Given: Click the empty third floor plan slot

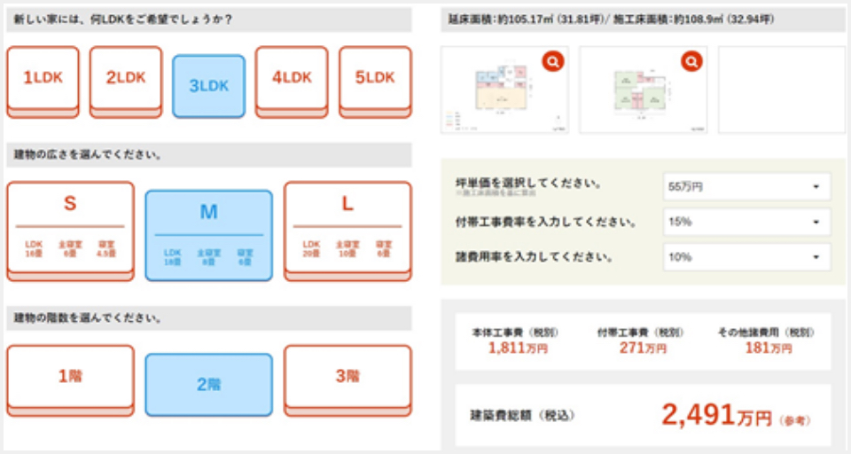Looking at the screenshot, I should pyautogui.click(x=781, y=90).
